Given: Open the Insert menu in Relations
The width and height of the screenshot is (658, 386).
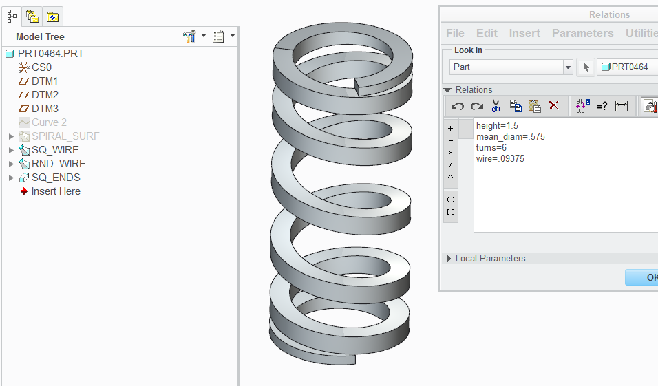Looking at the screenshot, I should point(524,34).
